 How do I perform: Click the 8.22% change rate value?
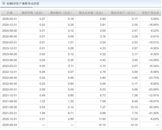pyautogui.click(x=155, y=31)
